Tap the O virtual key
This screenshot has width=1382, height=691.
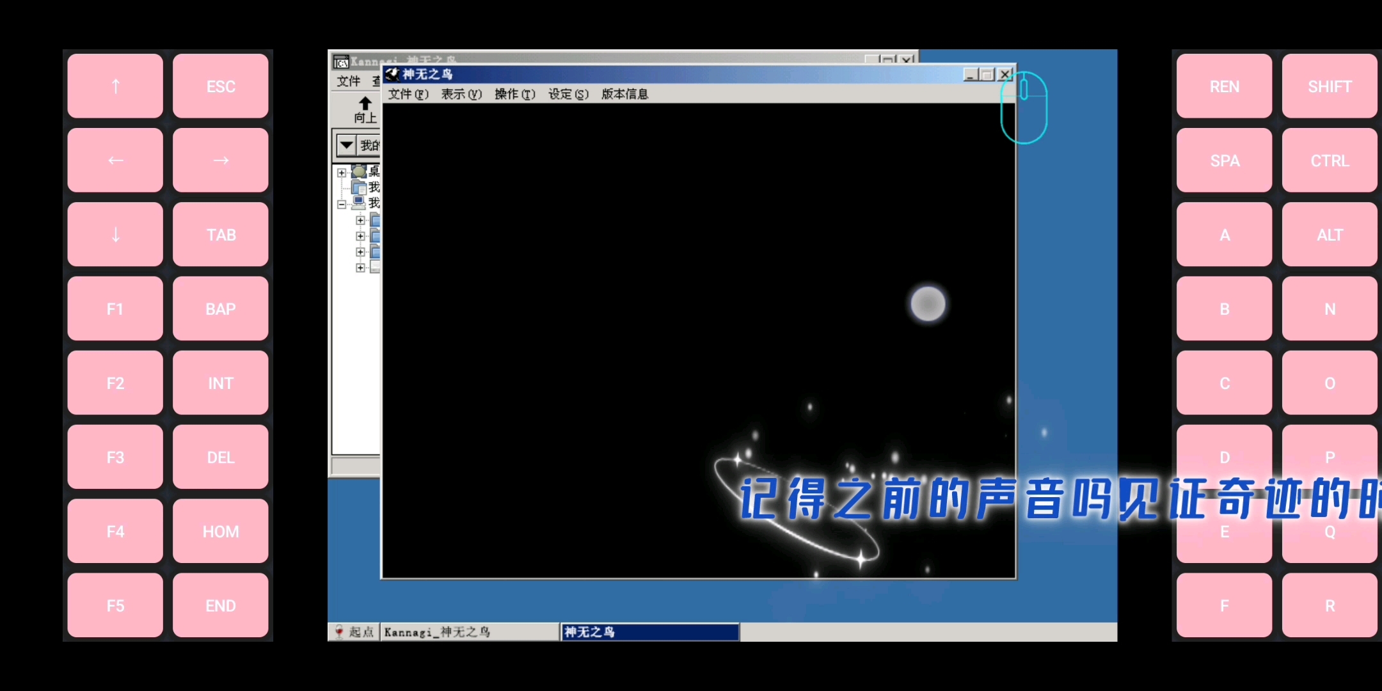point(1330,383)
